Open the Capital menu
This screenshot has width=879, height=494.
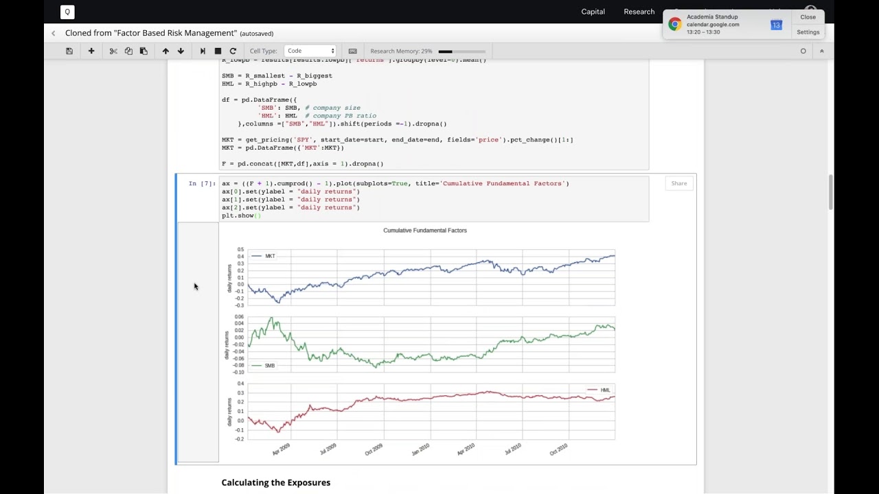click(593, 12)
